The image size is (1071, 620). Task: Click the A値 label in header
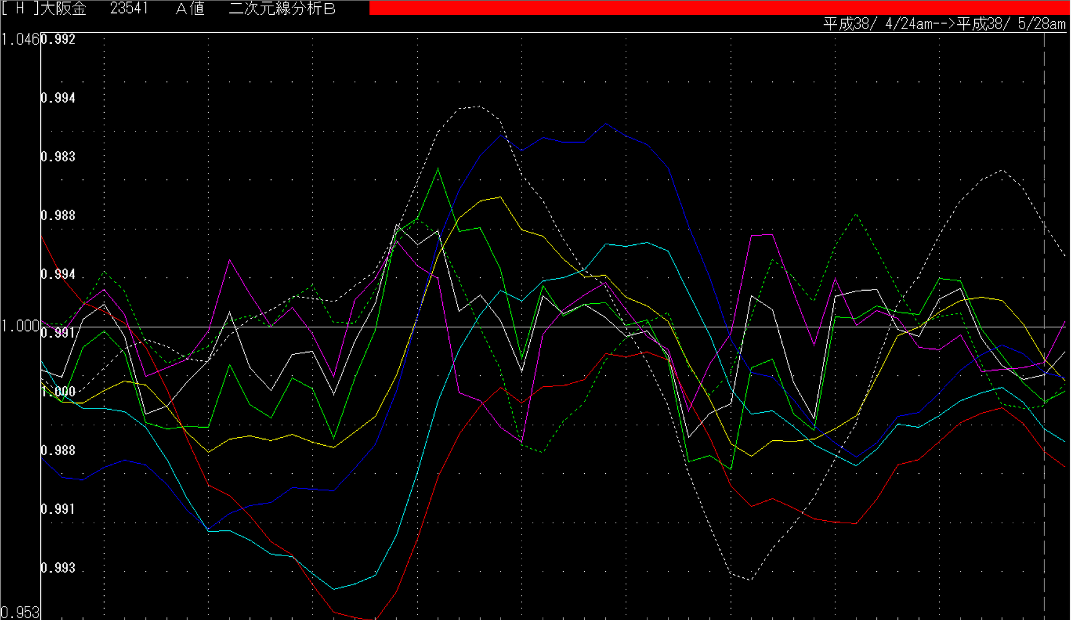pyautogui.click(x=190, y=9)
